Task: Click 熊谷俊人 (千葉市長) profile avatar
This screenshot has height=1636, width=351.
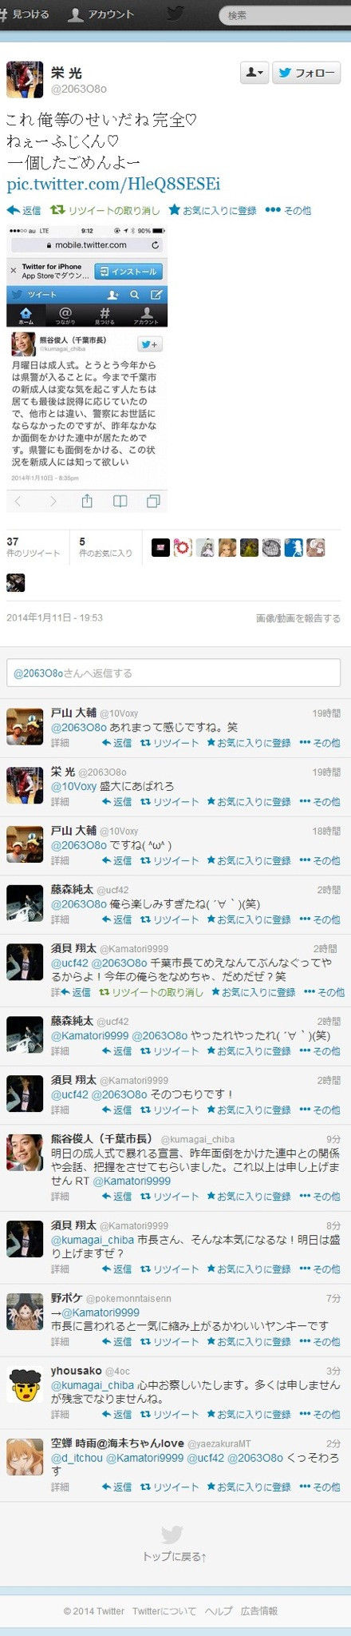Action: coord(25,1153)
